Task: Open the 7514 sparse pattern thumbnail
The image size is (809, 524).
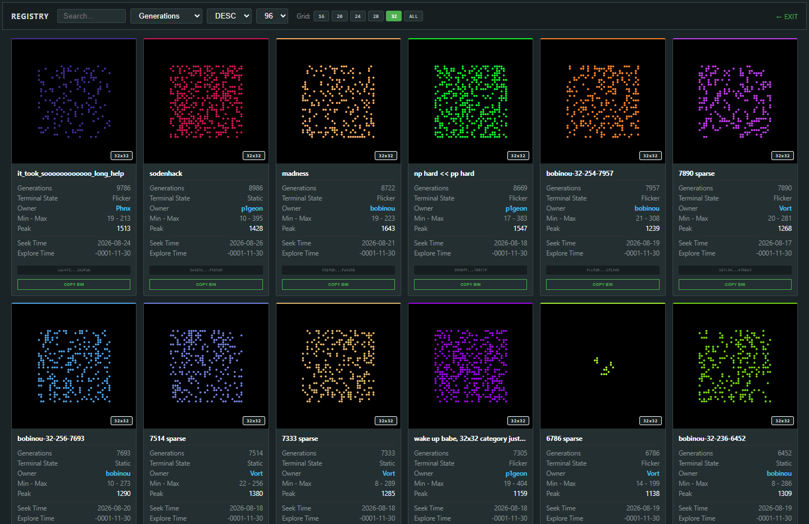Action: point(206,366)
